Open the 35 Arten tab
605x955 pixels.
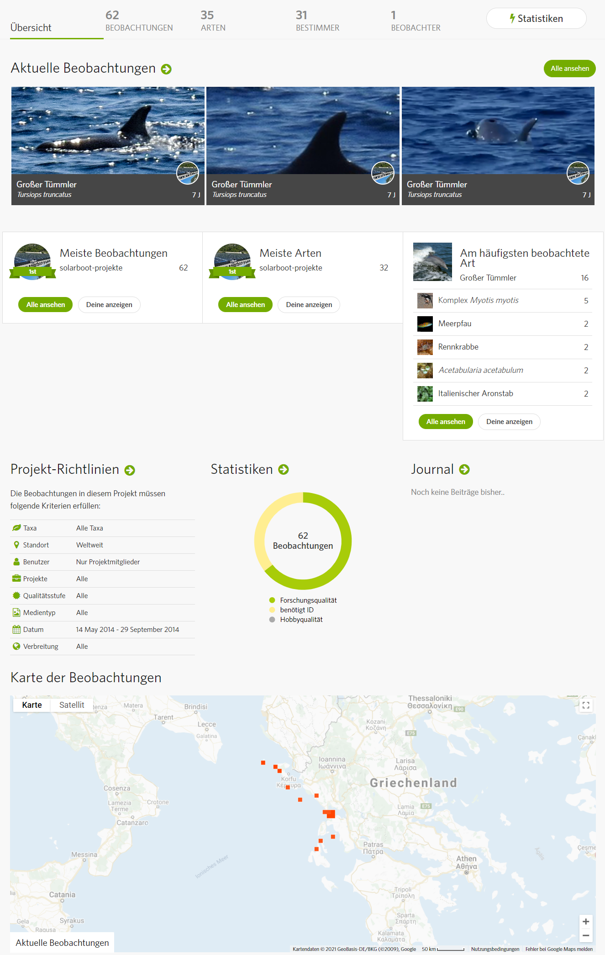213,21
